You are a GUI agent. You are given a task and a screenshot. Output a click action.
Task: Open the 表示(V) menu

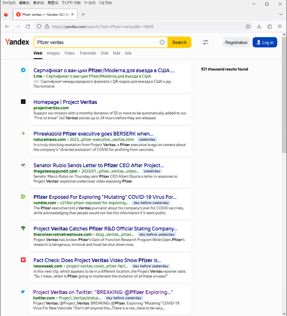[38, 3]
